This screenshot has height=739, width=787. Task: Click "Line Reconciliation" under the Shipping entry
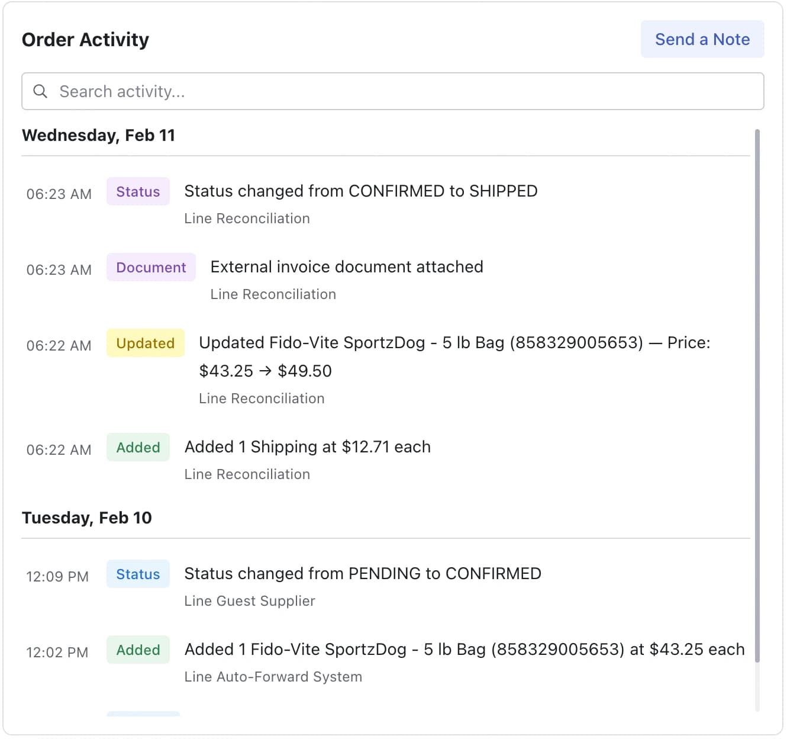click(x=247, y=474)
